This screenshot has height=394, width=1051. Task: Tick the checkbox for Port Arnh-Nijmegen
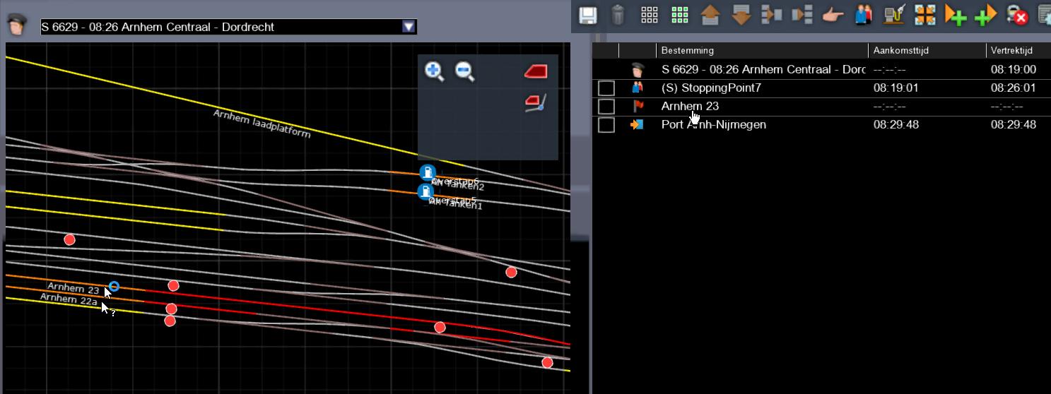(606, 125)
